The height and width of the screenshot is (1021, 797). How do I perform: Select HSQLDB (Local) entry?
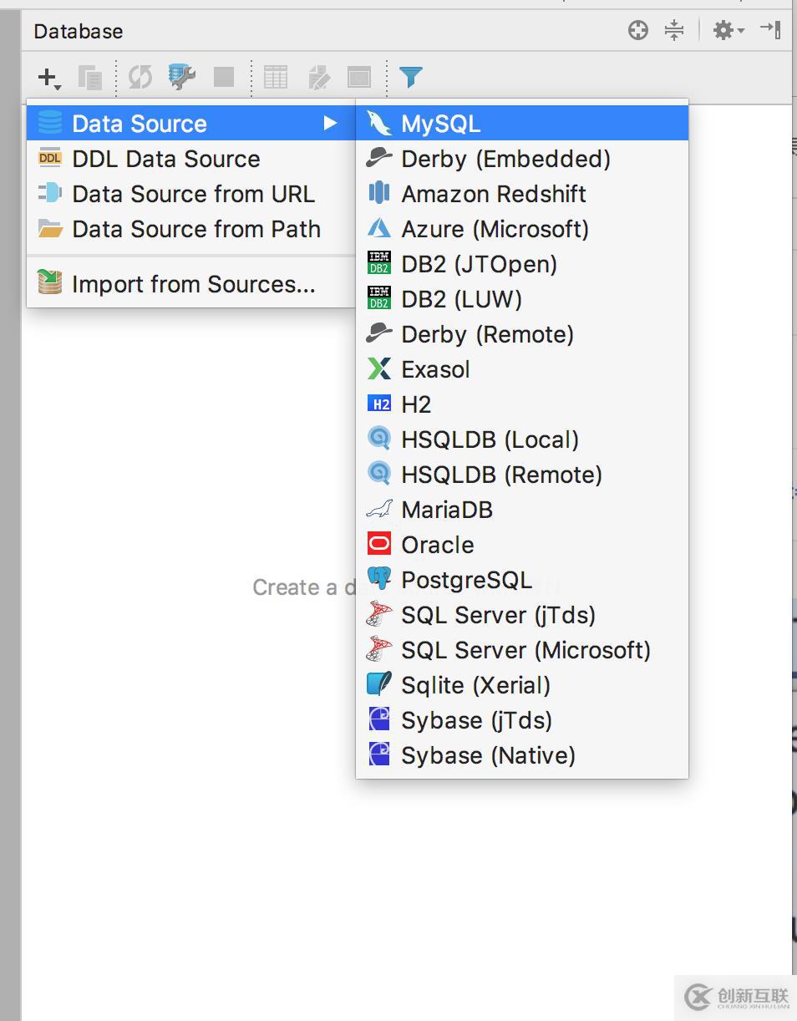coord(522,439)
